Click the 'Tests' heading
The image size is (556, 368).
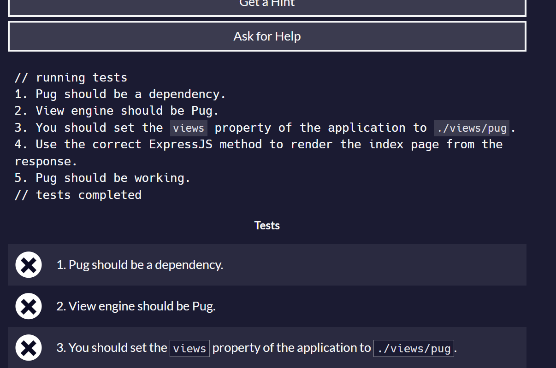click(x=267, y=225)
